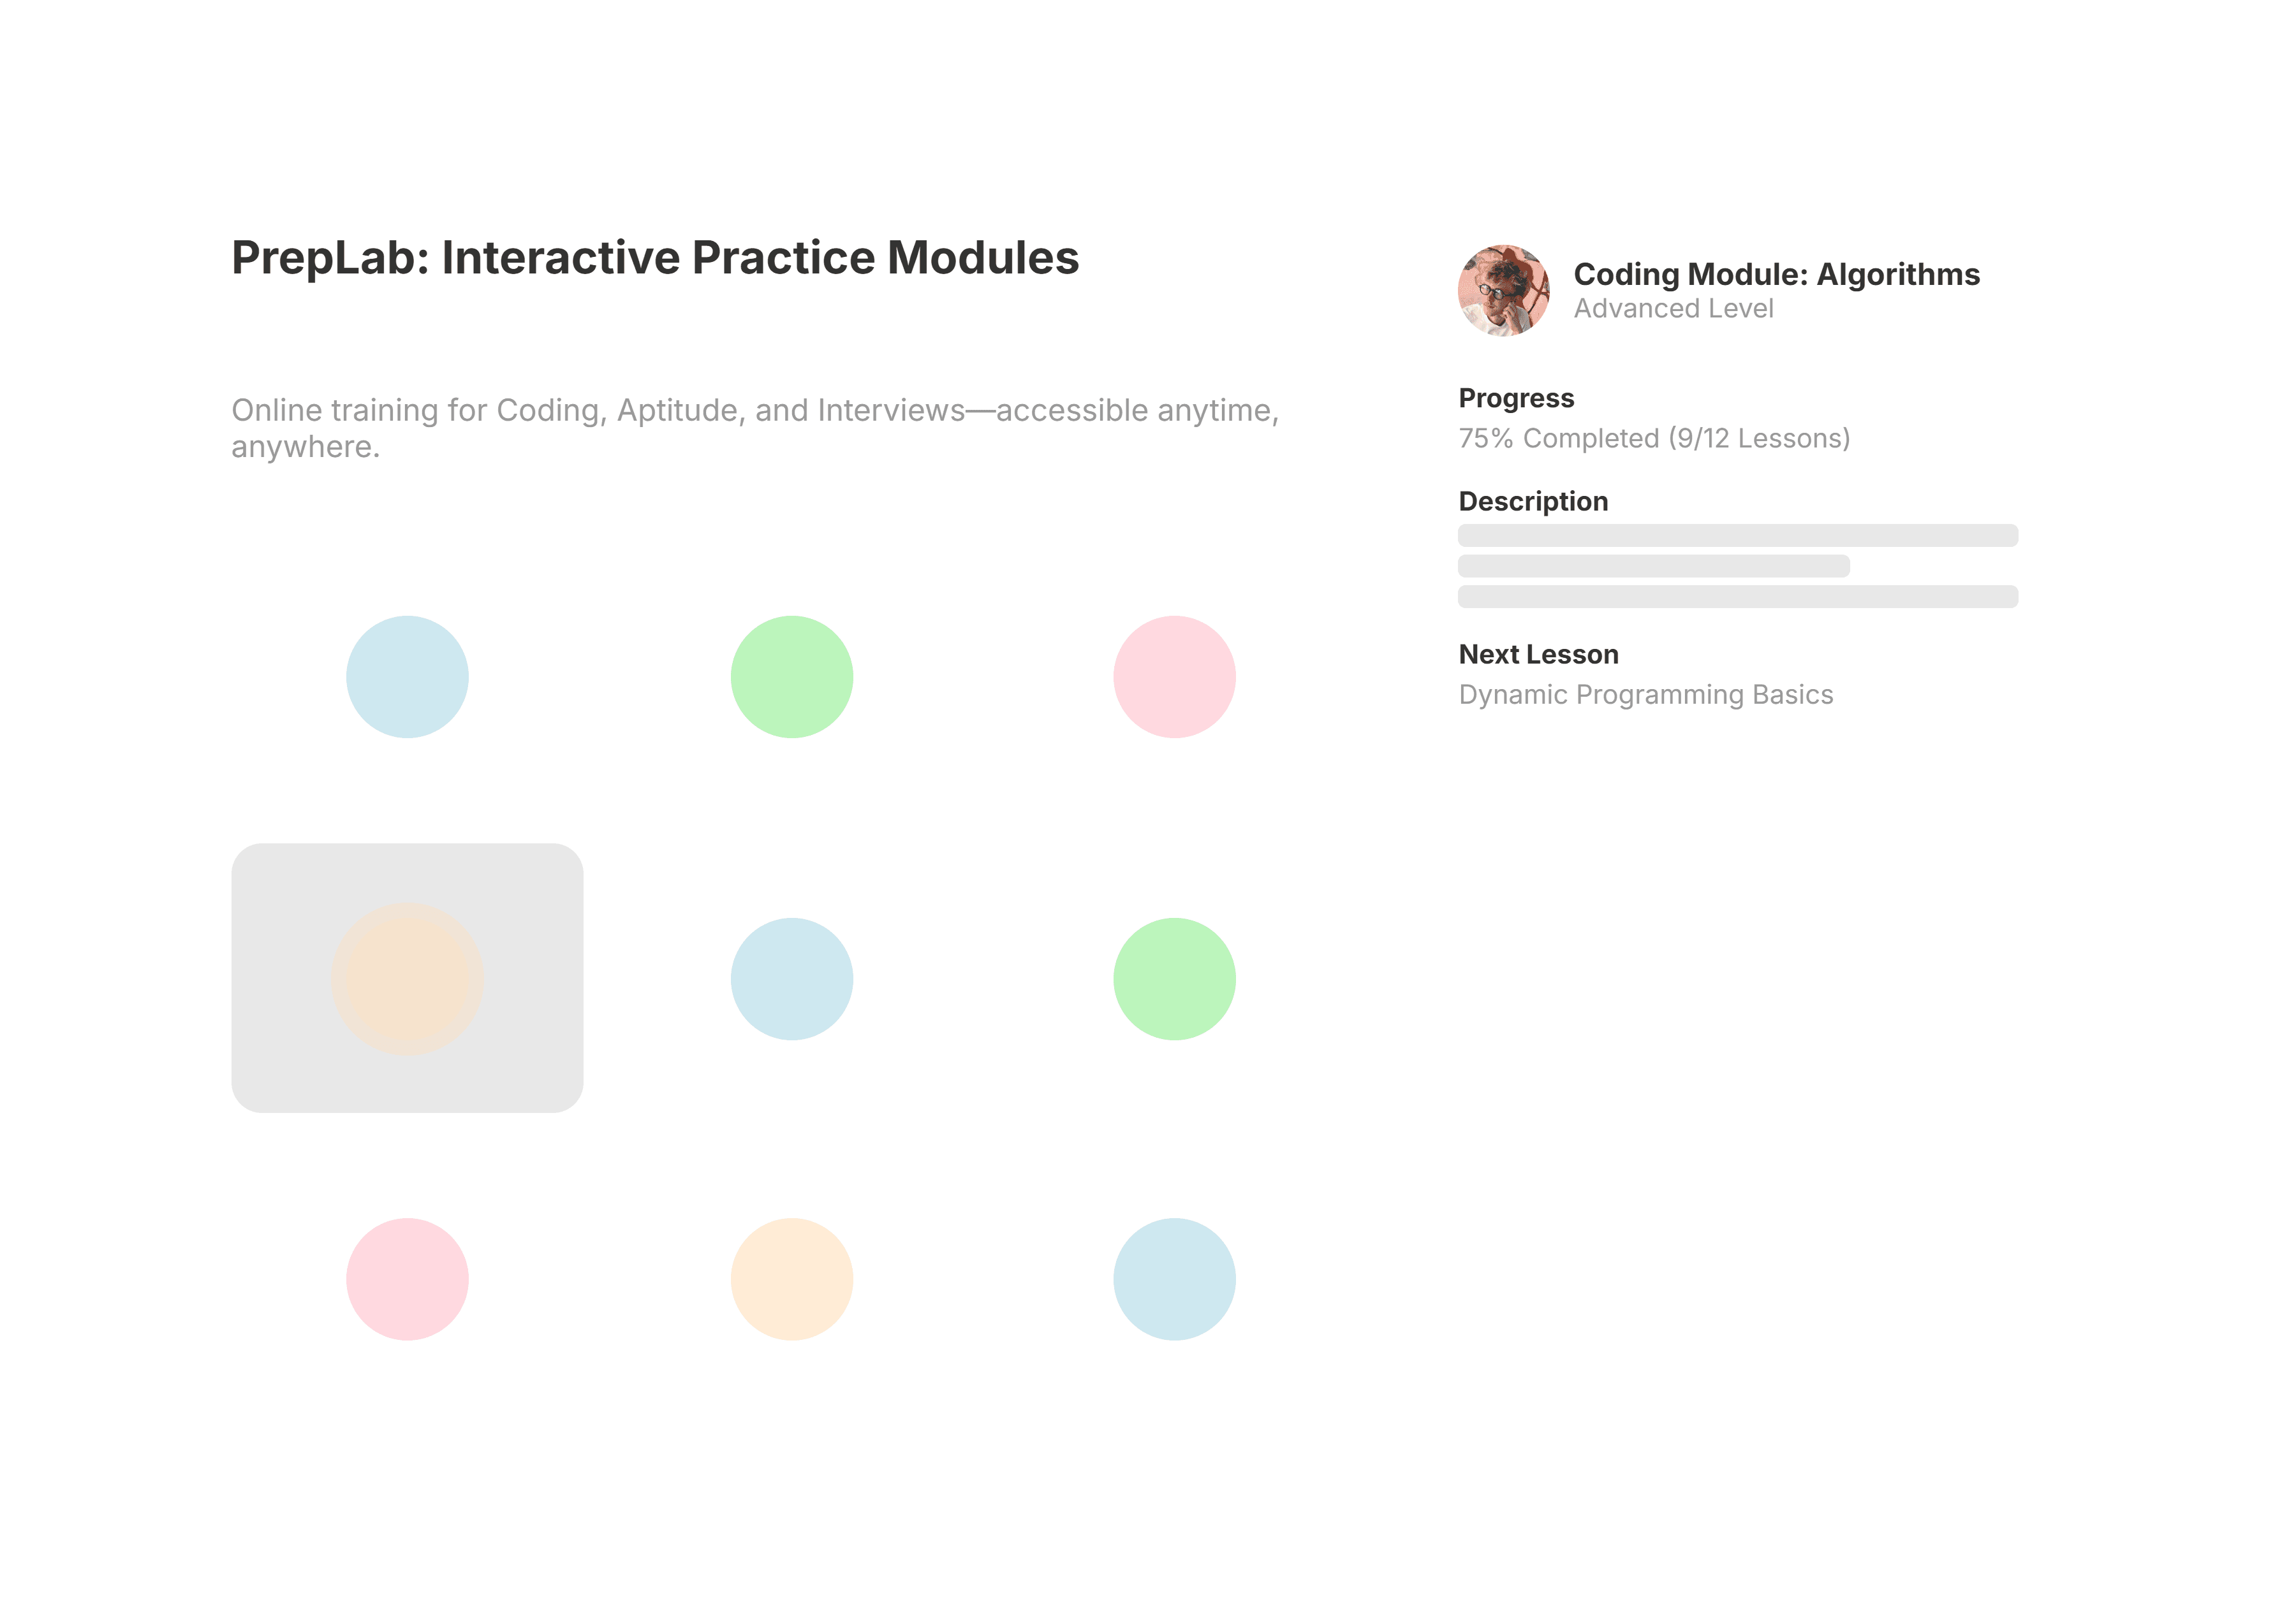The width and height of the screenshot is (2296, 1614).
Task: Select the blue circle in the middle row
Action: click(791, 978)
